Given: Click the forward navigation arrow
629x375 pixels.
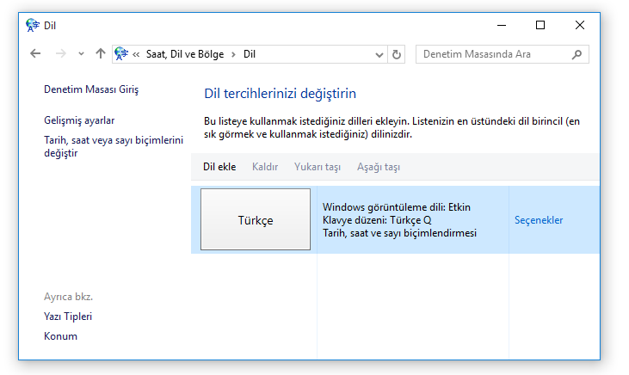Looking at the screenshot, I should 60,53.
